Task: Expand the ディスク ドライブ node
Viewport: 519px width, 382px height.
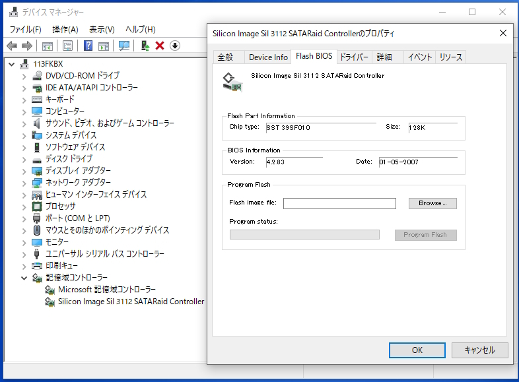Action: point(24,160)
